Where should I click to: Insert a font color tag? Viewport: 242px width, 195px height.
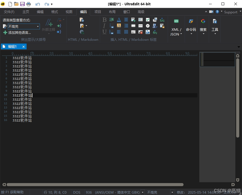(x=119, y=20)
